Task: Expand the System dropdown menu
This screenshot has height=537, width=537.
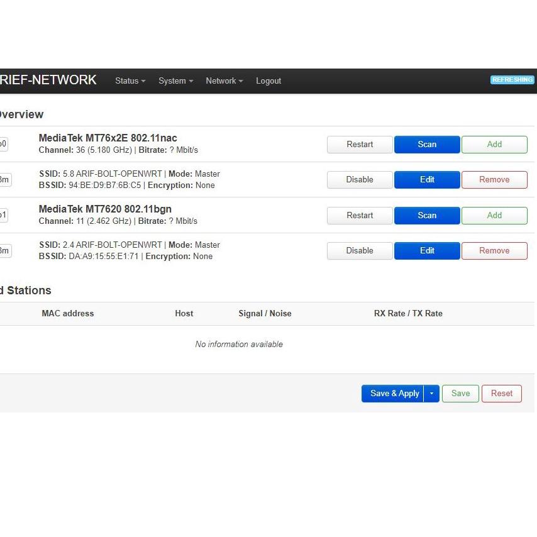Action: click(x=175, y=80)
